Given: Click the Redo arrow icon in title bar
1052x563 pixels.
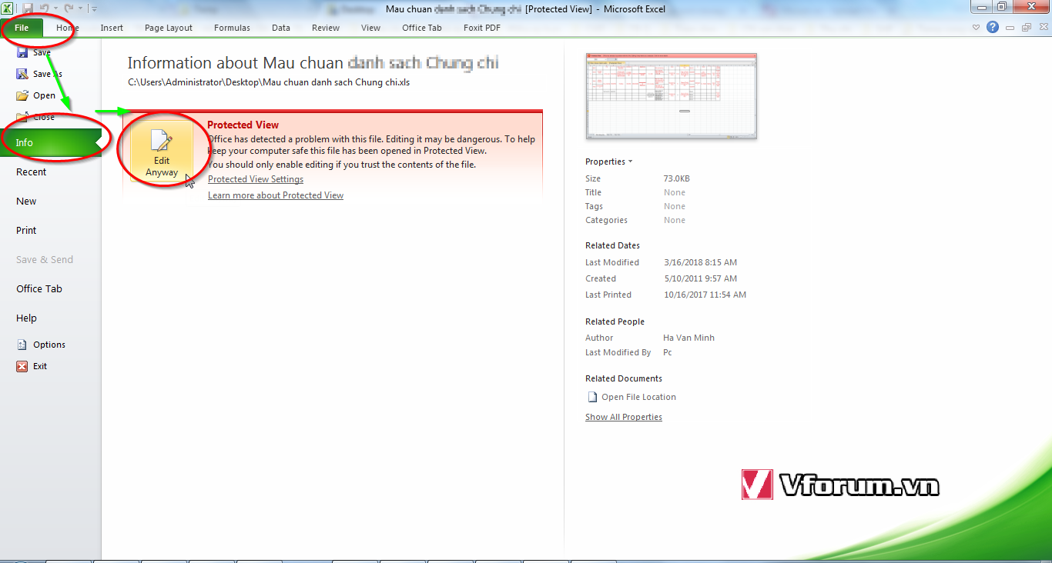Looking at the screenshot, I should [x=69, y=8].
